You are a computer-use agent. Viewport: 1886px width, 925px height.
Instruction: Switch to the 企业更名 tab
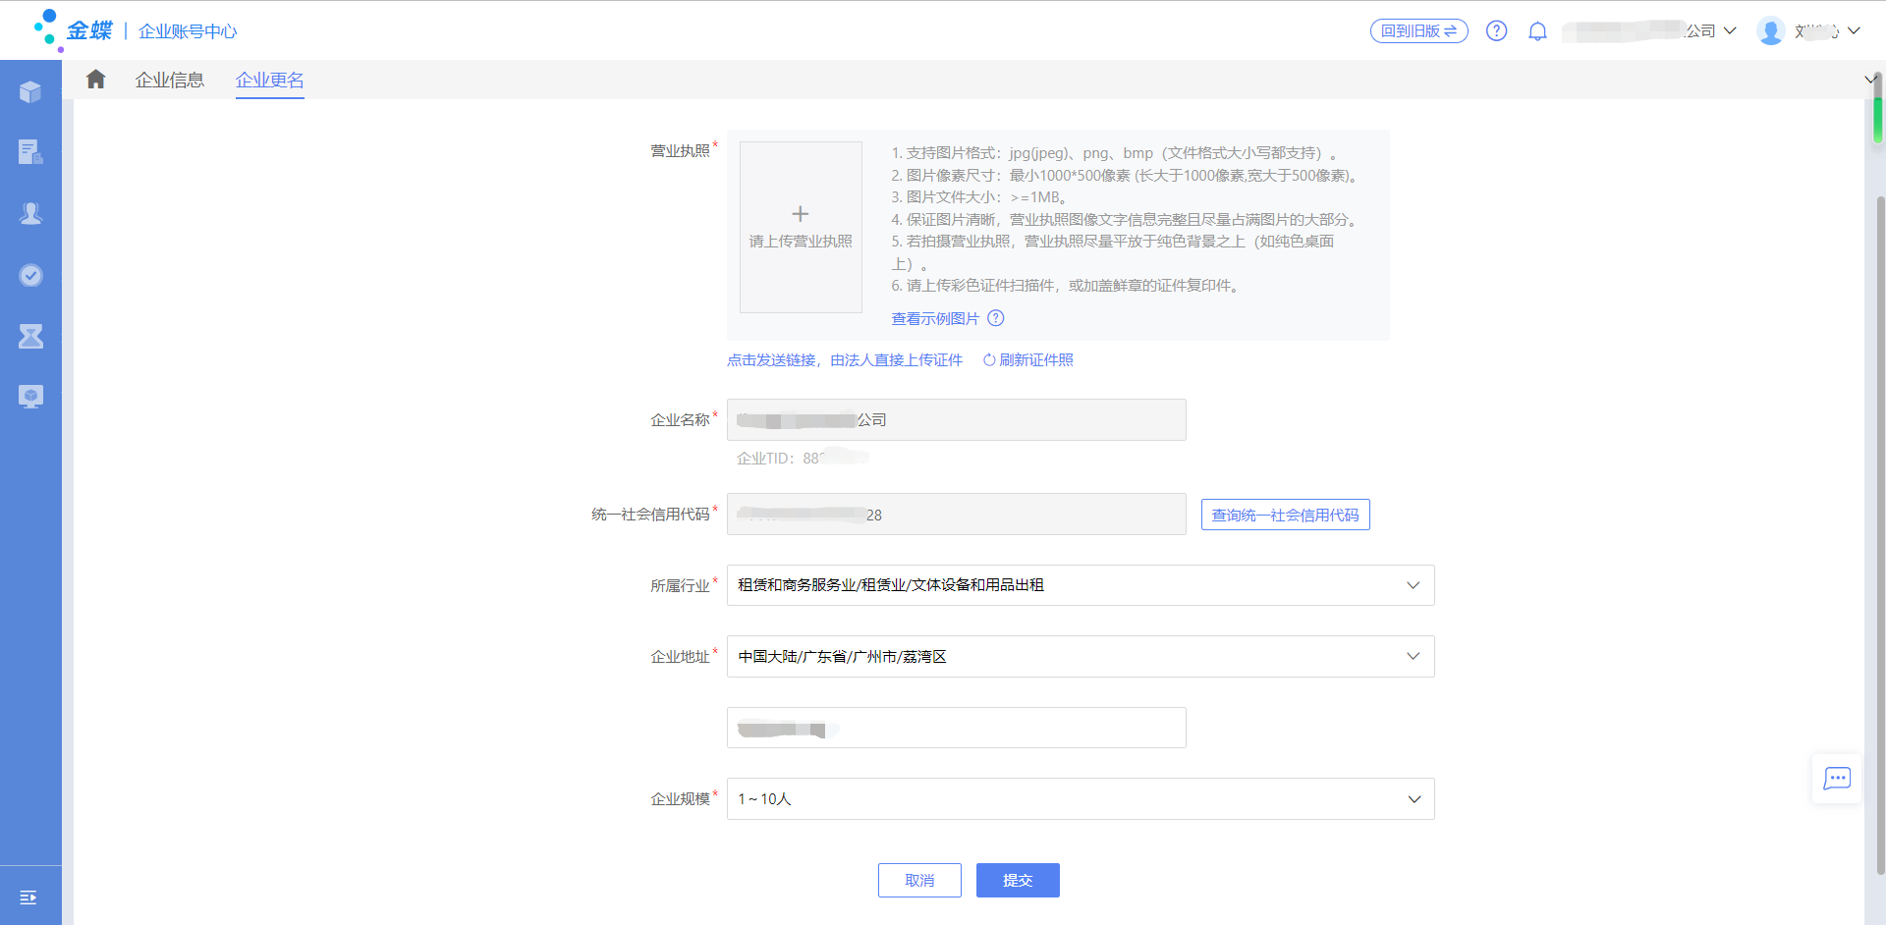pos(269,81)
